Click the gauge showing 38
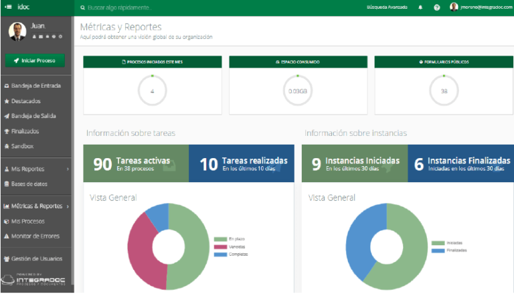Image resolution: width=514 pixels, height=294 pixels. click(444, 90)
